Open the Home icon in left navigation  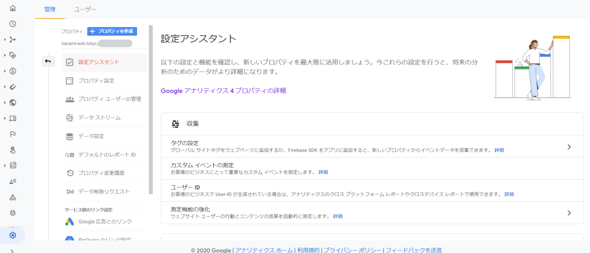click(13, 8)
